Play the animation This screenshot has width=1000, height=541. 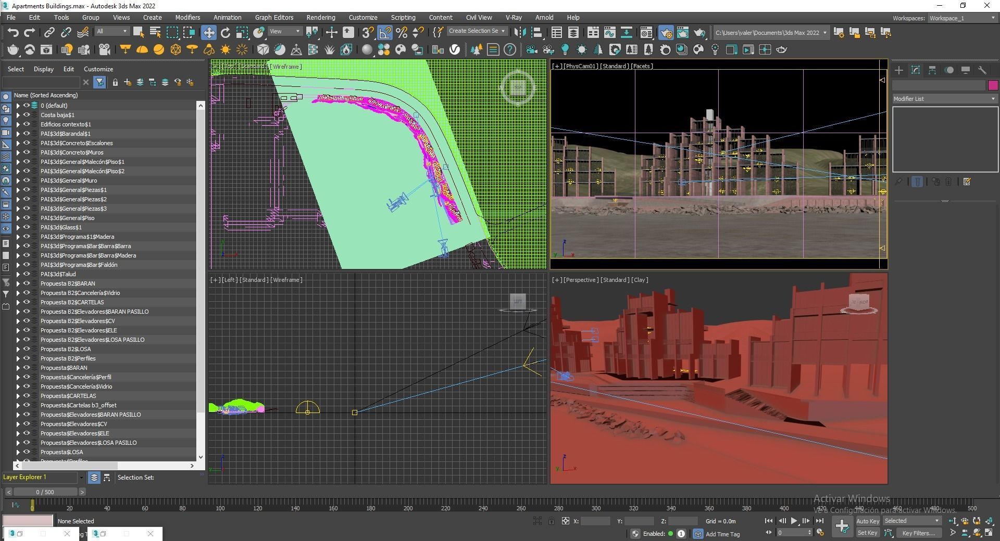[x=794, y=521]
